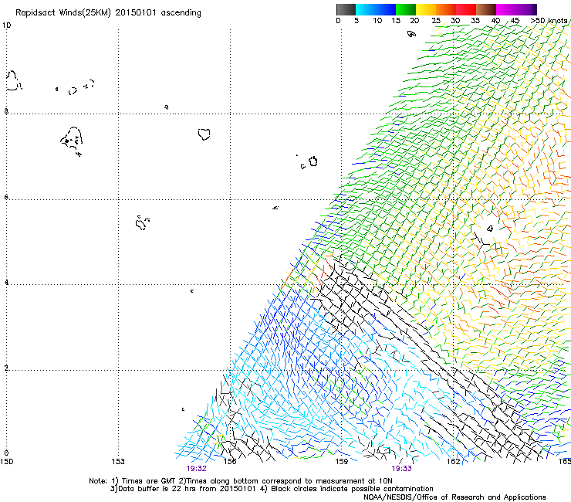
Task: Click the NOAA/NESDIS/Office of Research and Applications credit
Action: tap(454, 497)
